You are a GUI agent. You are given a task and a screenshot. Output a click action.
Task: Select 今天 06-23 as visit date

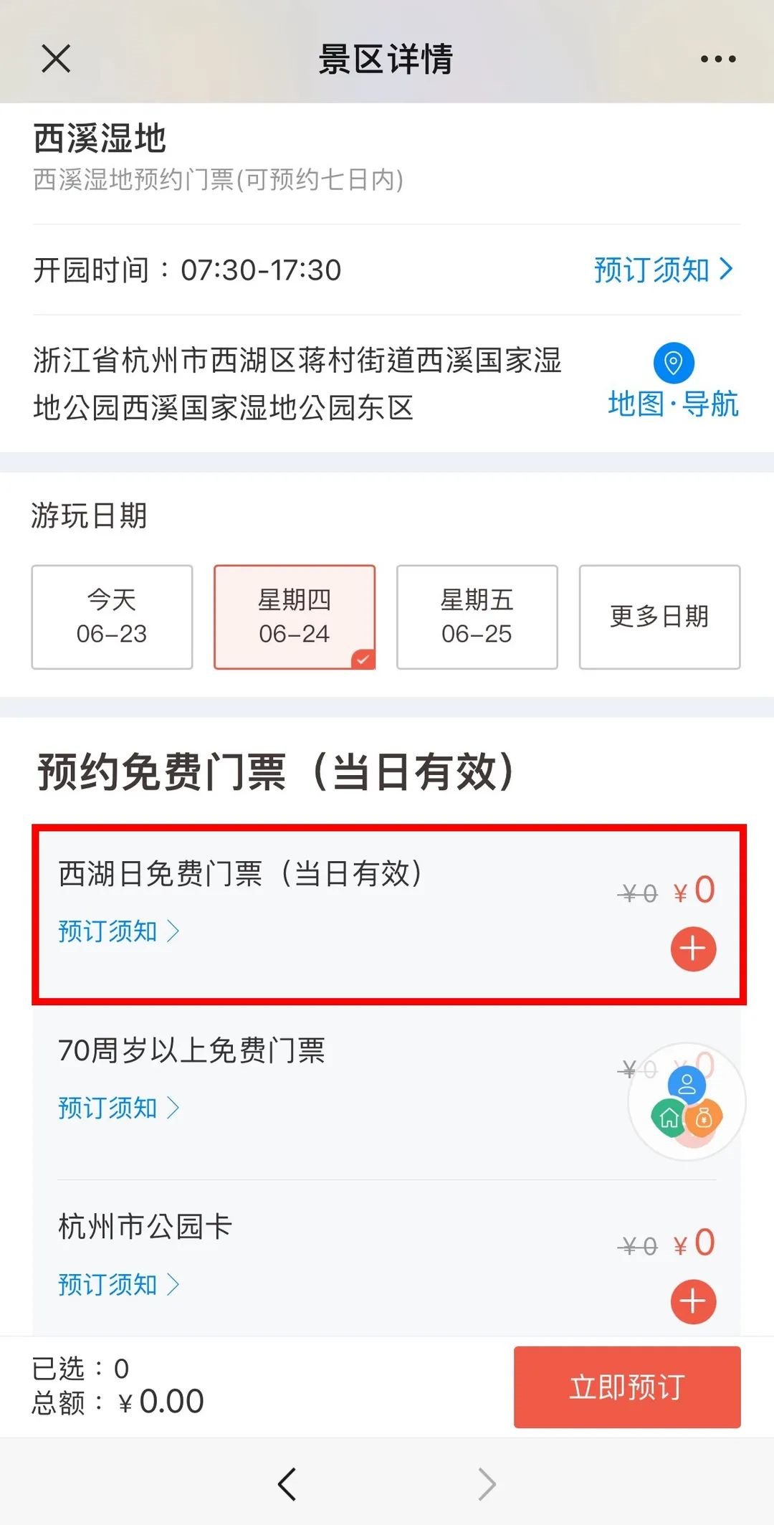point(112,617)
